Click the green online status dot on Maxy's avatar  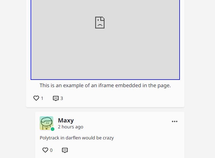point(52,129)
